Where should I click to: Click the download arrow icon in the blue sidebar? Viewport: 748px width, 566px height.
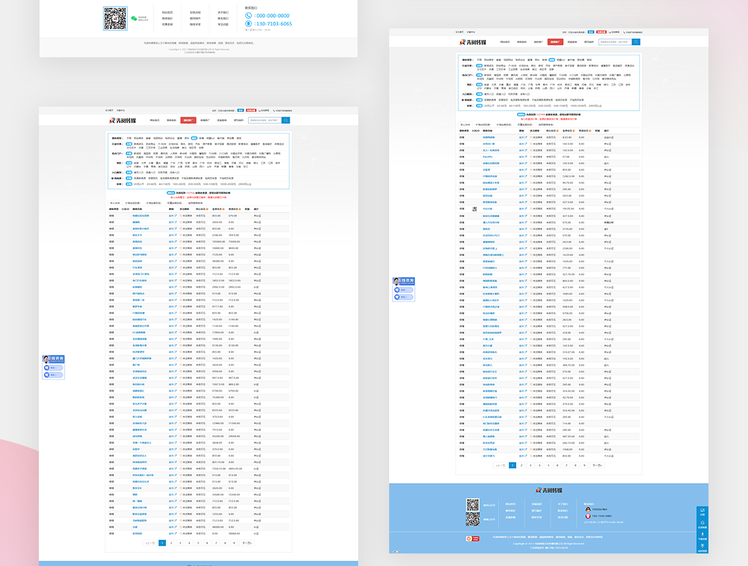tap(702, 534)
